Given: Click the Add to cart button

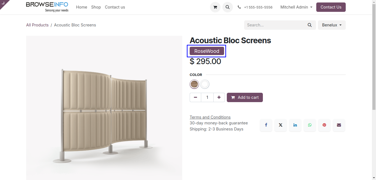Looking at the screenshot, I should (245, 97).
